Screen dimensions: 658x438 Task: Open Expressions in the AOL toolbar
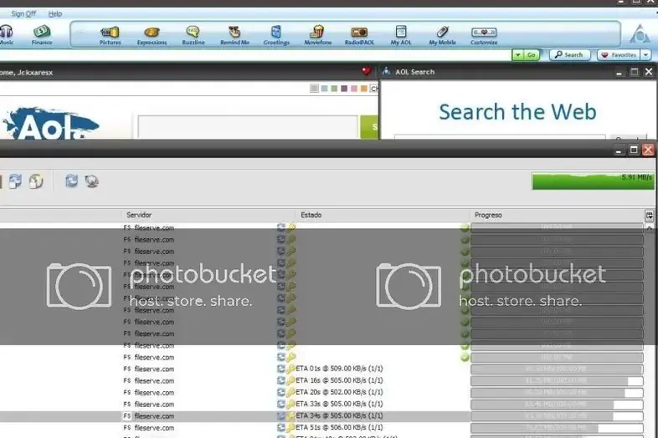tap(152, 35)
